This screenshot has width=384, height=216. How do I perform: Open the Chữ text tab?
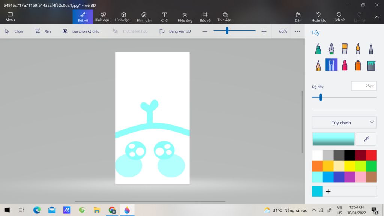tap(164, 17)
